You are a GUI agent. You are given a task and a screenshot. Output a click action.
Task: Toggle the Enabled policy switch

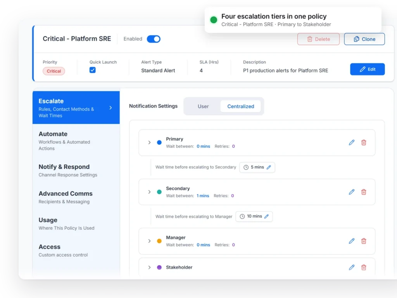point(154,39)
